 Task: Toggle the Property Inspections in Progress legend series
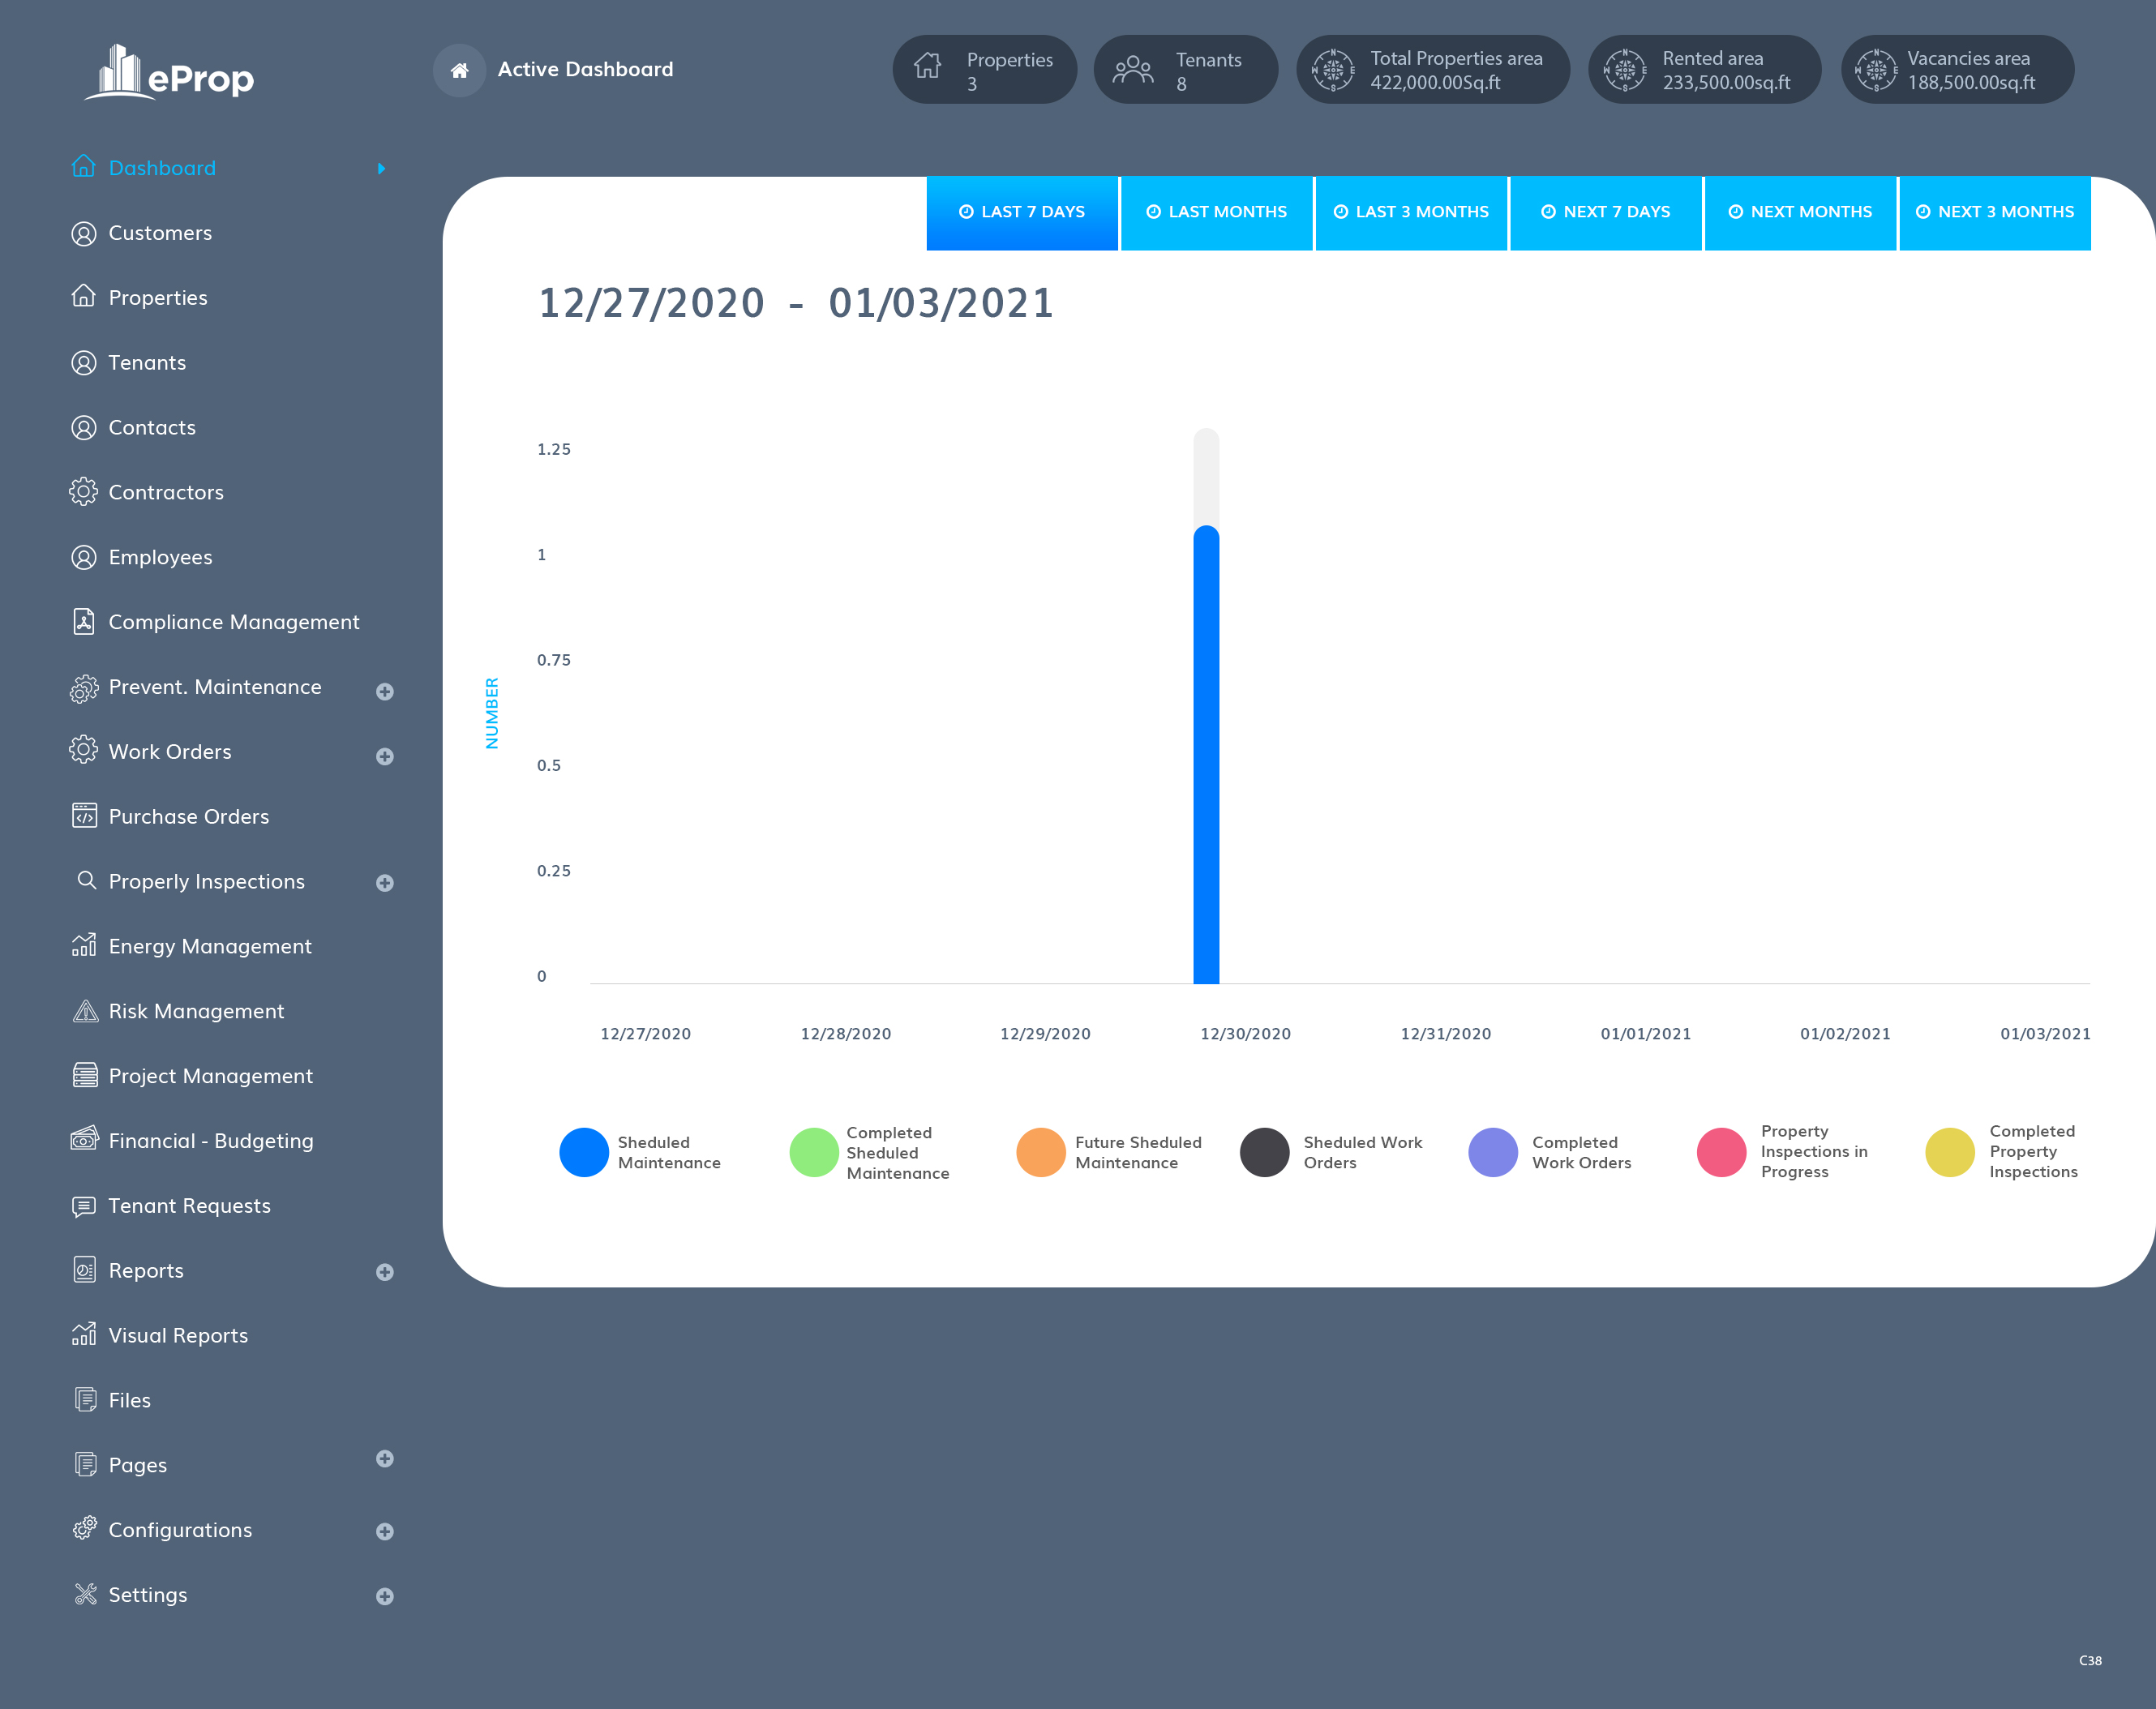click(x=1721, y=1152)
